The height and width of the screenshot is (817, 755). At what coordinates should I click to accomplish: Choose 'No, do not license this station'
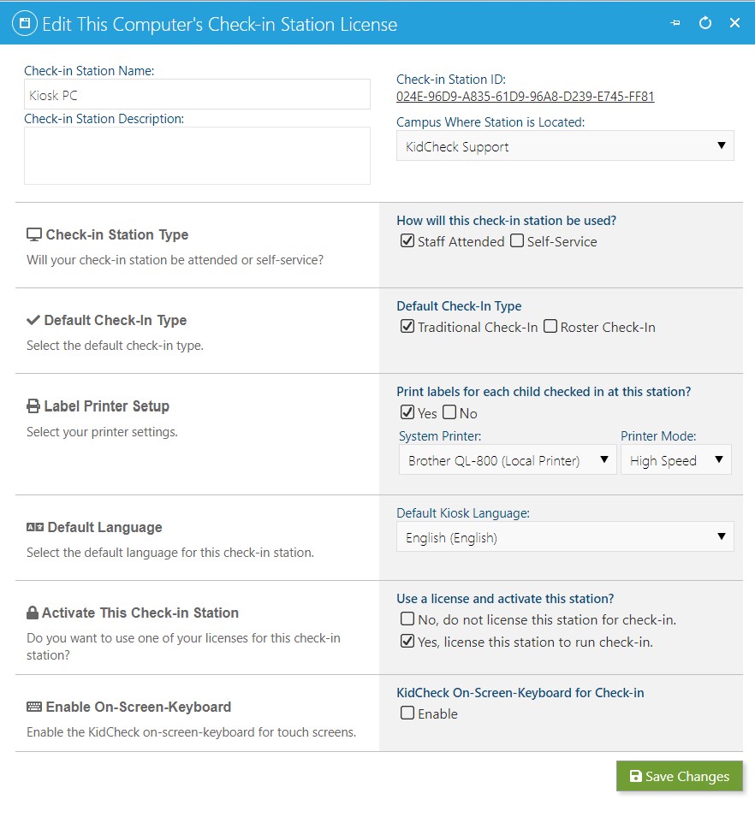[407, 619]
